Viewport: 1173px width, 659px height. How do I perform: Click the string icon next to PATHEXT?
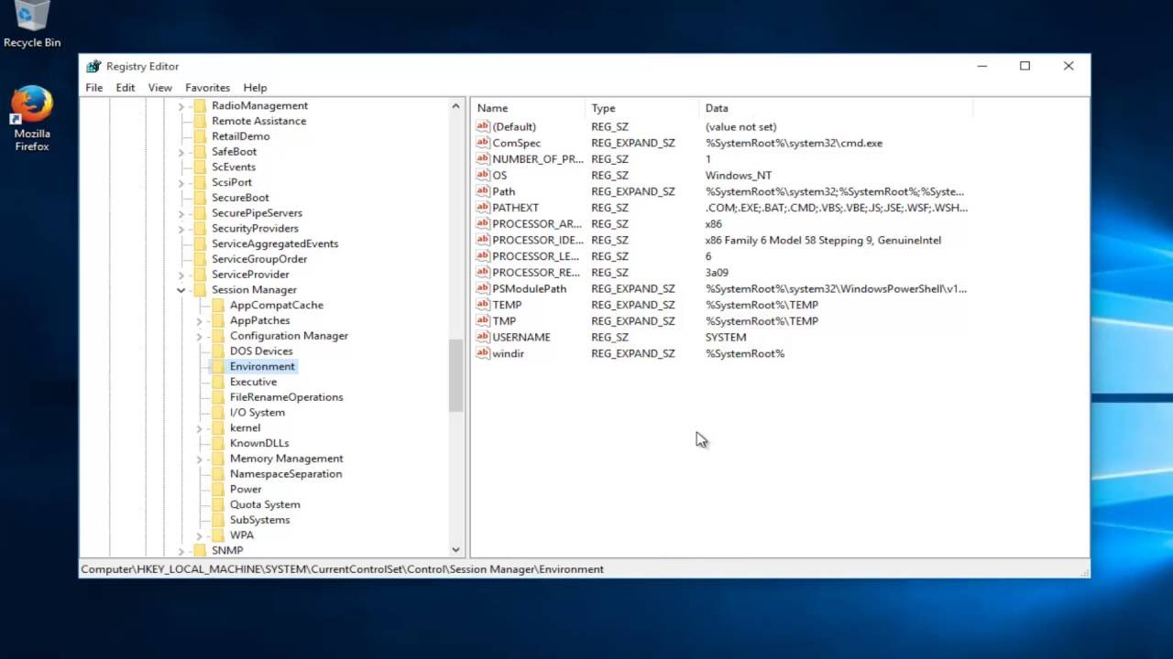click(x=483, y=208)
